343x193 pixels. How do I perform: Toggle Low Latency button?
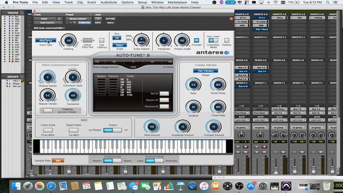coord(101,40)
